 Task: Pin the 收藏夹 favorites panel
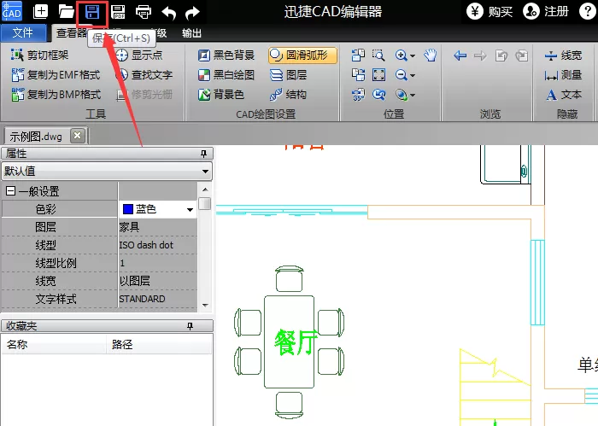[191, 326]
